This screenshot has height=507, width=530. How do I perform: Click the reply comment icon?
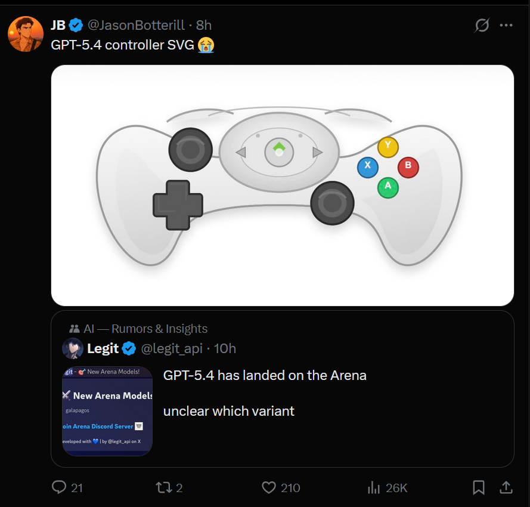[59, 487]
